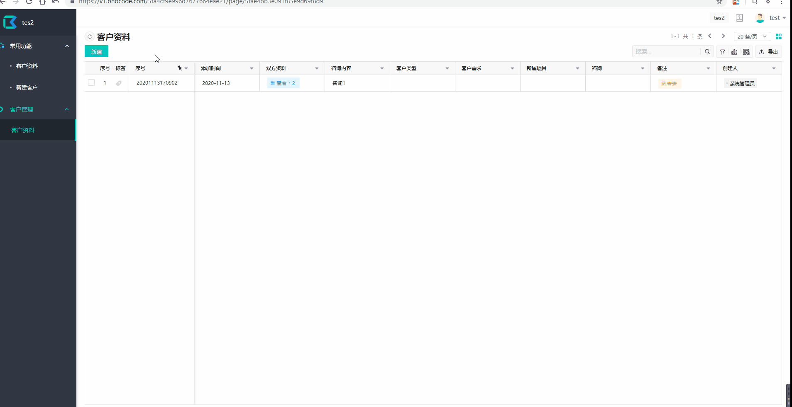Click the 系统管理员 creator tag
The width and height of the screenshot is (792, 407).
[741, 83]
